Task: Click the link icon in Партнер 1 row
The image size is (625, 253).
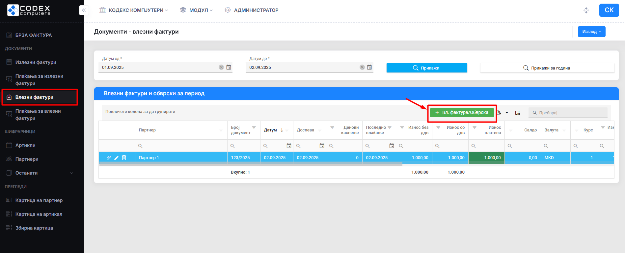Action: pyautogui.click(x=109, y=158)
